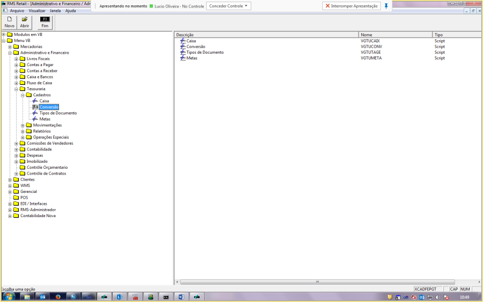The image size is (483, 302).
Task: Collapse Administrativo e Financeiro folder
Action: coord(10,53)
